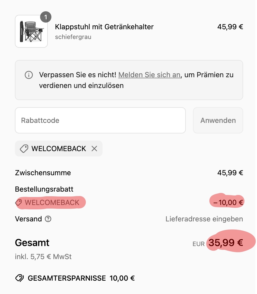Screen dimensions: 257x294
Task: Click the -10,00 € discount amount
Action: click(228, 203)
